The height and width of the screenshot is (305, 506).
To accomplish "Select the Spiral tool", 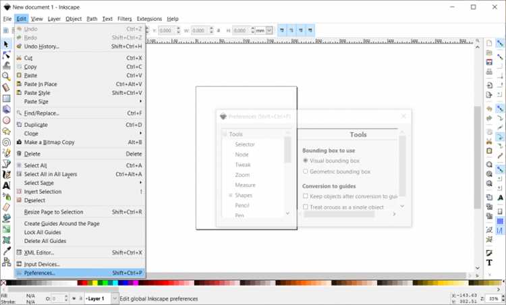I will 6,142.
